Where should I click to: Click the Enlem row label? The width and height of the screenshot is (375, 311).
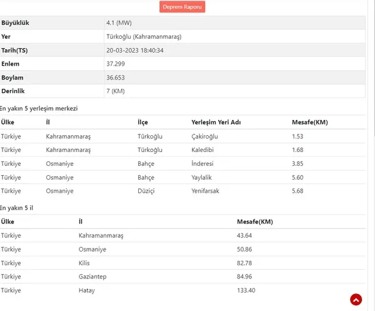pyautogui.click(x=10, y=64)
